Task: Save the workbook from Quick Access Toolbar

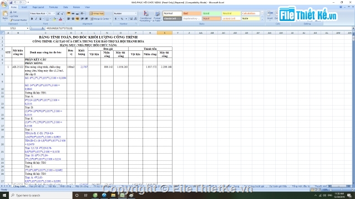Action: tap(11, 2)
